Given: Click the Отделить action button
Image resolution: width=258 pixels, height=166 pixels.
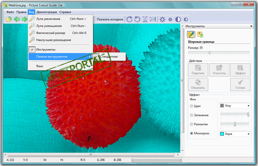Looking at the screenshot, I should (x=198, y=70).
